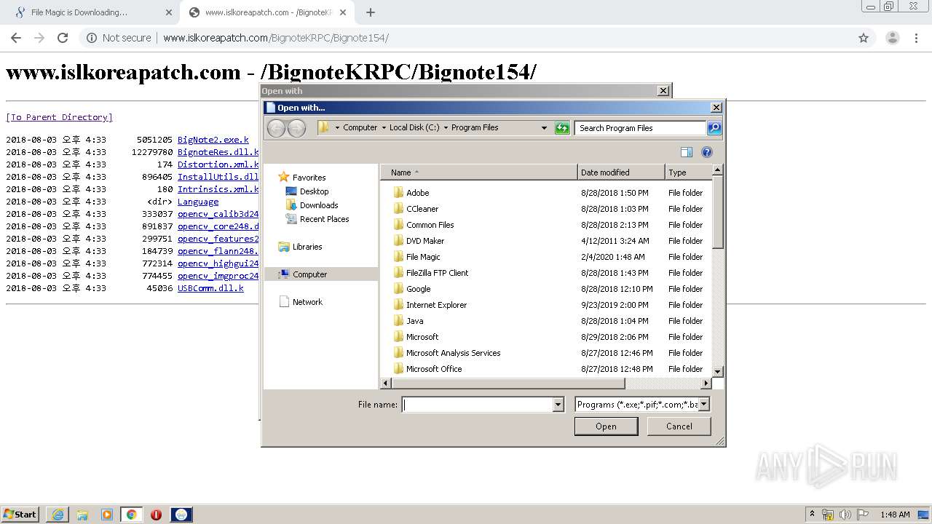
Task: Download BigNote2.exe.k link
Action: coord(213,140)
